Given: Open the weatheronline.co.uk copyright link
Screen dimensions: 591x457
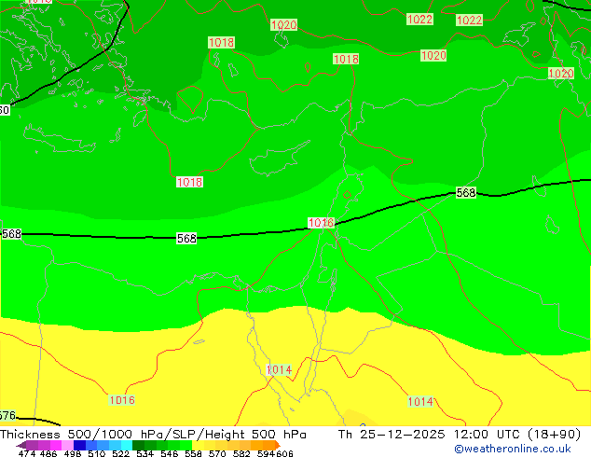Looking at the screenshot, I should [513, 449].
